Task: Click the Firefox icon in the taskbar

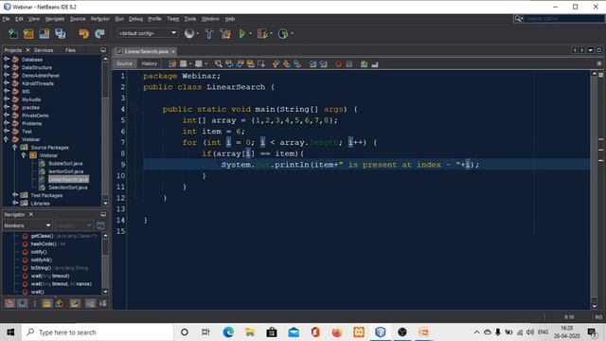Action: pyautogui.click(x=337, y=332)
